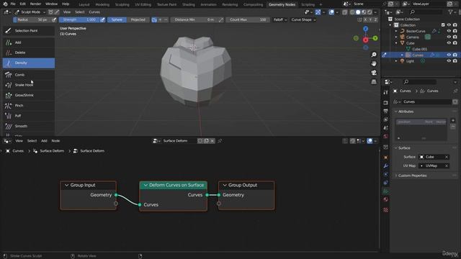Toggle the camera view icon
This screenshot has width=461, height=259.
(374, 73)
